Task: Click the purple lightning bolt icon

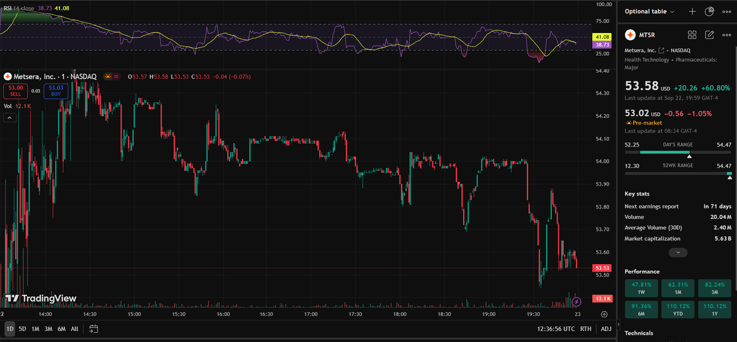Action: 576,302
